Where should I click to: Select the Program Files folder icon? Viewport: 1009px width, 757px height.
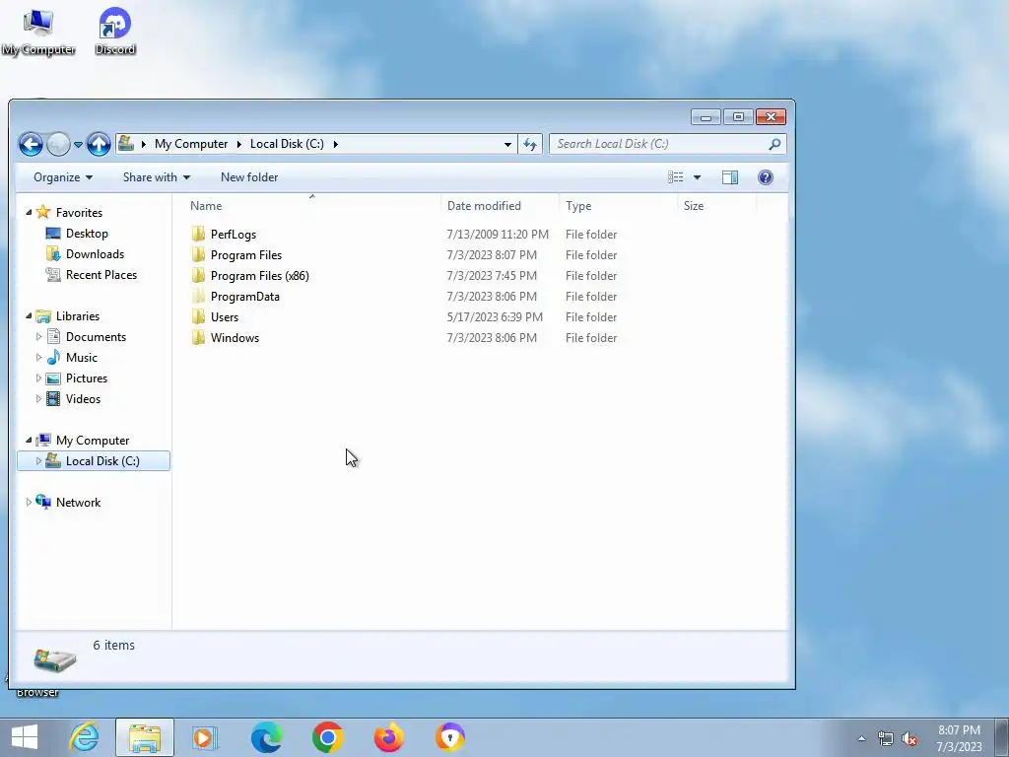coord(198,254)
